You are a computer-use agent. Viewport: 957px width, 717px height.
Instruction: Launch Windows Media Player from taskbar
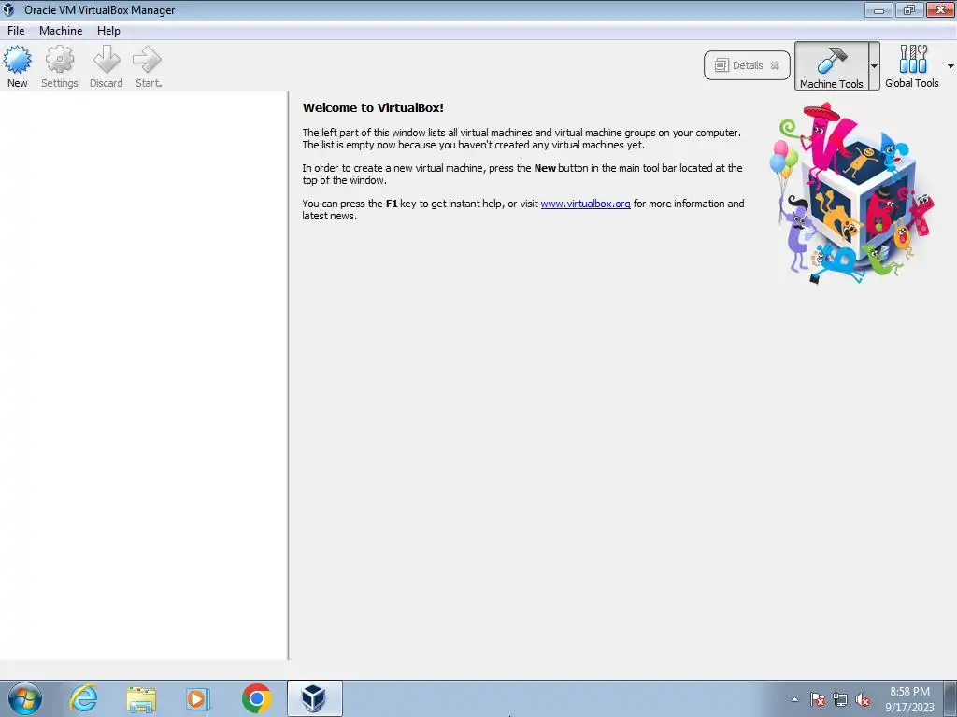198,698
